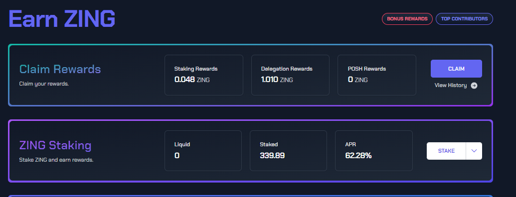Click the arrow icon beside View History
Screen dimensions: 516x197
click(x=474, y=86)
